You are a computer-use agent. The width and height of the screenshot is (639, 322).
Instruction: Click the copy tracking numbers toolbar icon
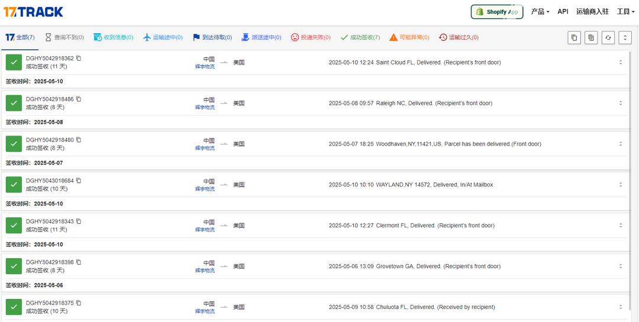click(x=574, y=37)
